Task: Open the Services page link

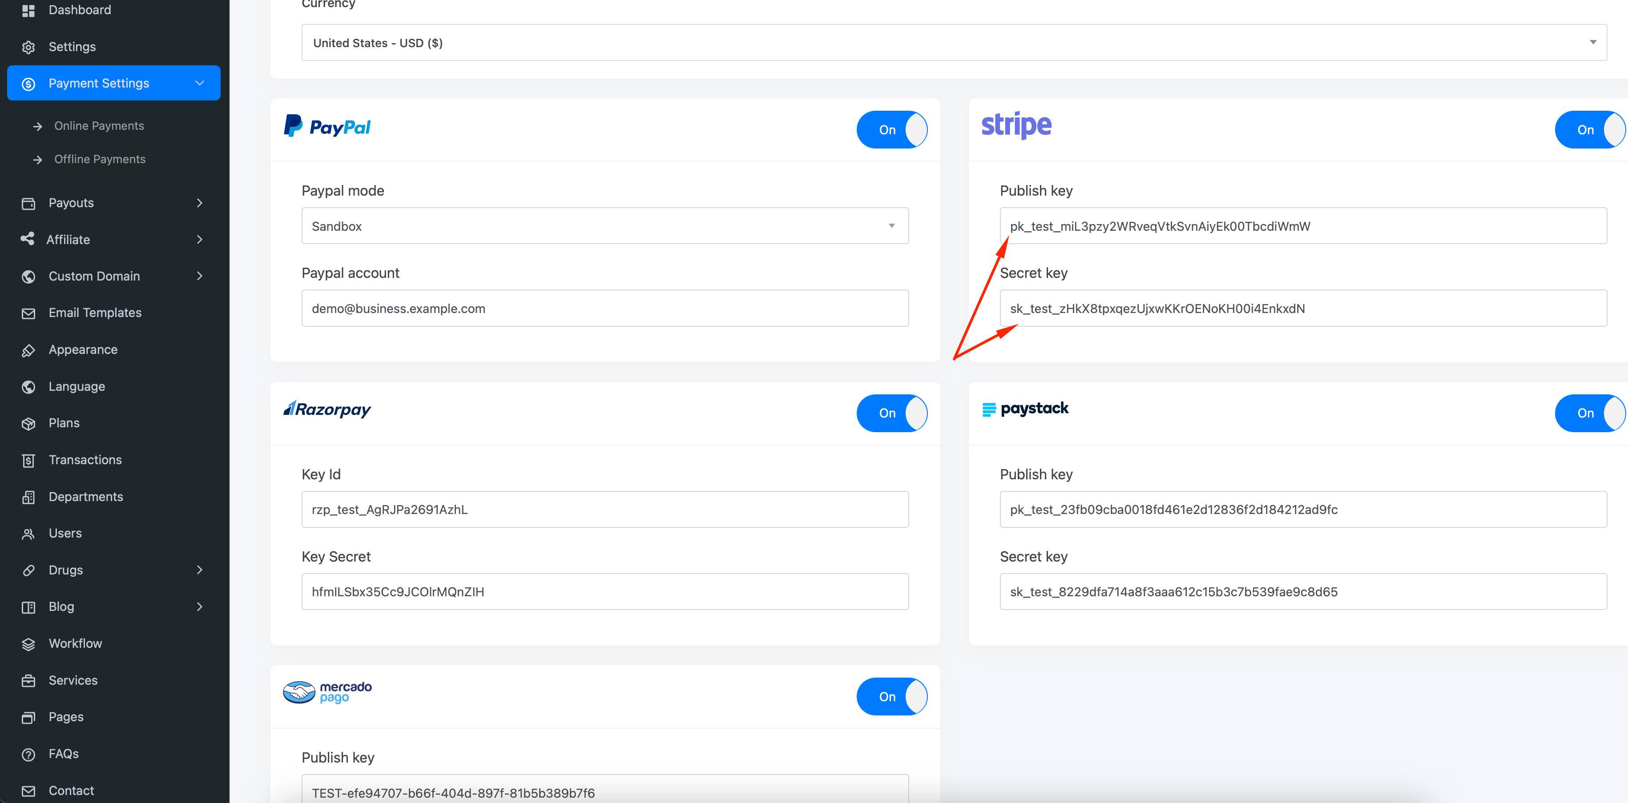Action: 73,680
